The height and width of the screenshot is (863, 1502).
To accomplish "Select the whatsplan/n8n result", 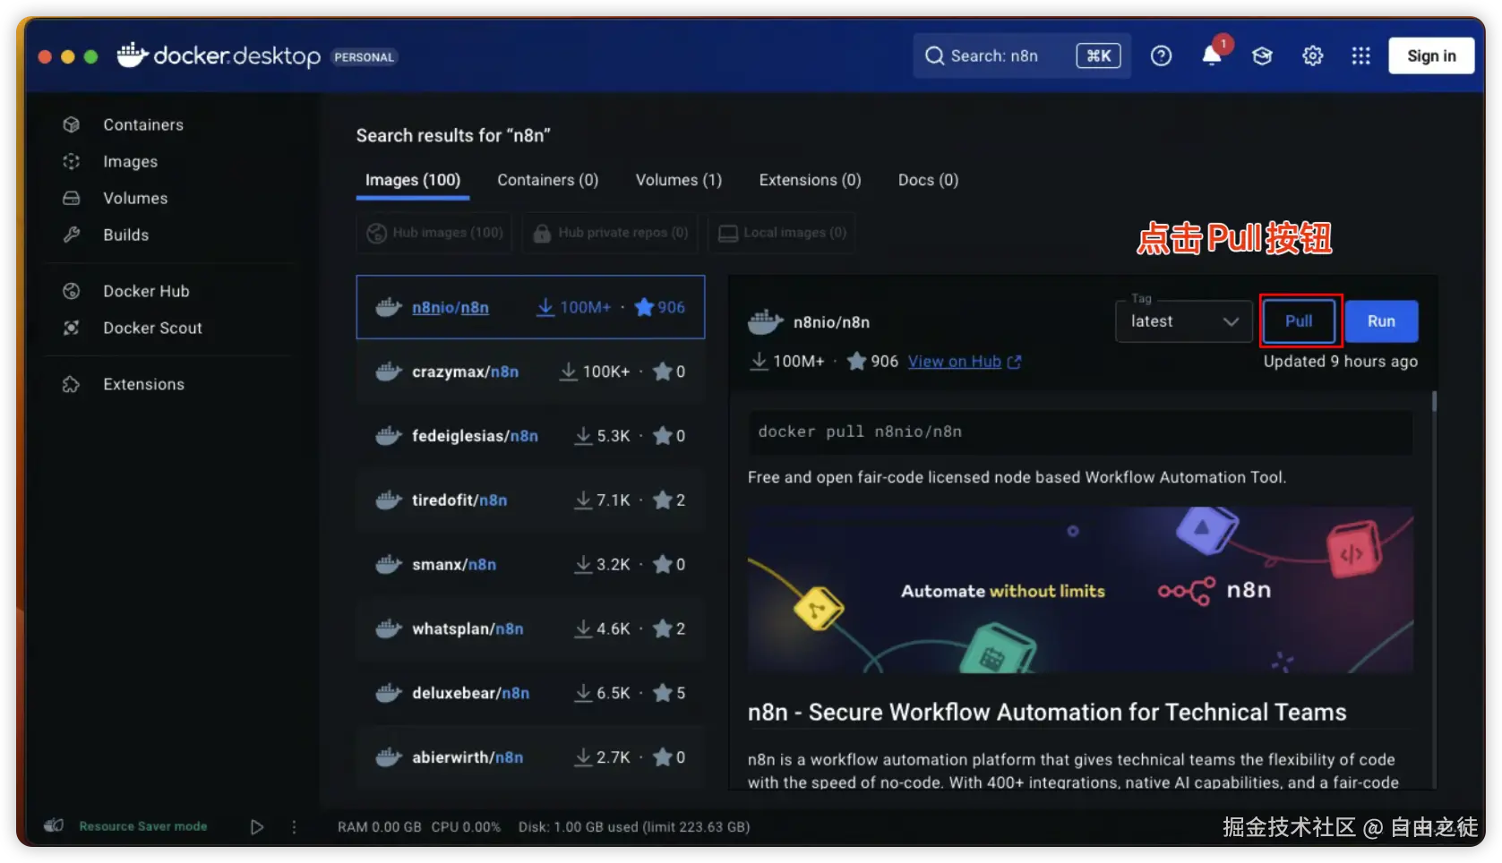I will point(530,628).
